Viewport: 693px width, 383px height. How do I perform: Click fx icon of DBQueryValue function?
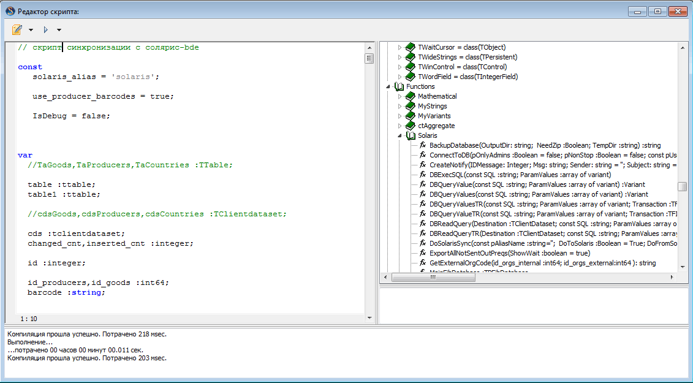423,184
